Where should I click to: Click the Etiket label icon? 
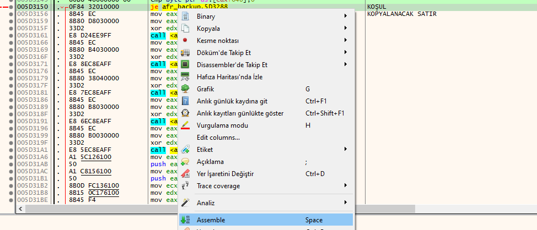click(x=185, y=149)
